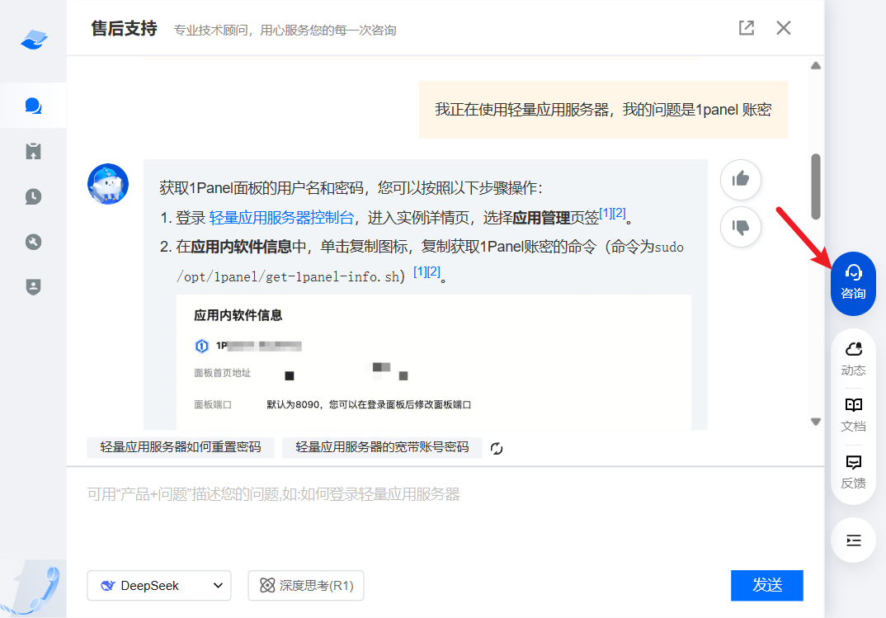Click the account shield icon in left sidebar

[x=33, y=286]
